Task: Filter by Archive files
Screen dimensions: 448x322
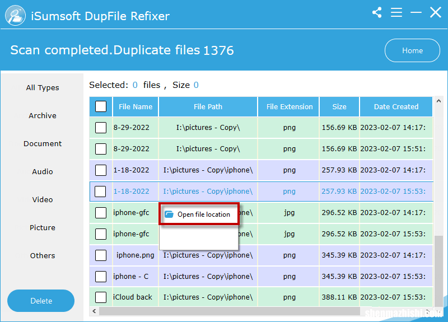Action: 43,116
